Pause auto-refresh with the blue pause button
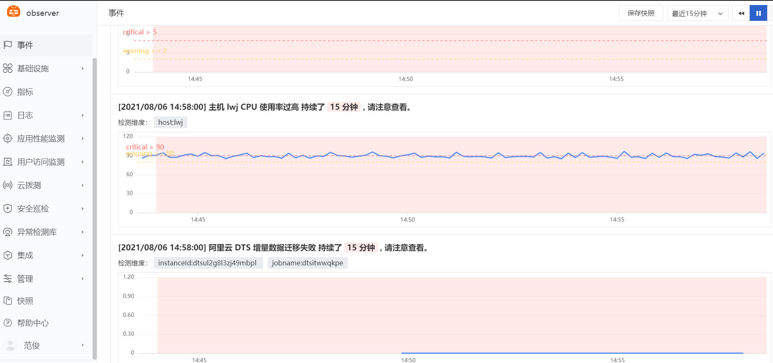The height and width of the screenshot is (363, 773). [x=758, y=13]
